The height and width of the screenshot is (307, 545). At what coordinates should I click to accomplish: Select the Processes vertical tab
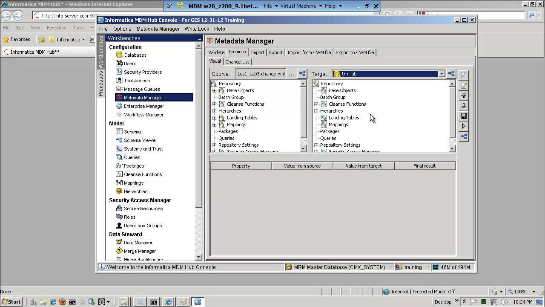(101, 83)
